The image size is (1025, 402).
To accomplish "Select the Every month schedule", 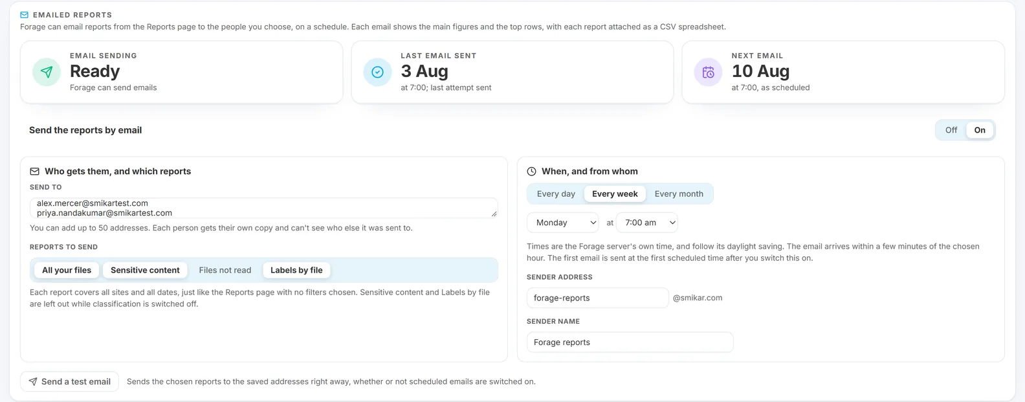I will tap(679, 194).
